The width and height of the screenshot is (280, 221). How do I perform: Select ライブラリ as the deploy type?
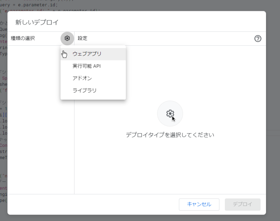[x=84, y=90]
